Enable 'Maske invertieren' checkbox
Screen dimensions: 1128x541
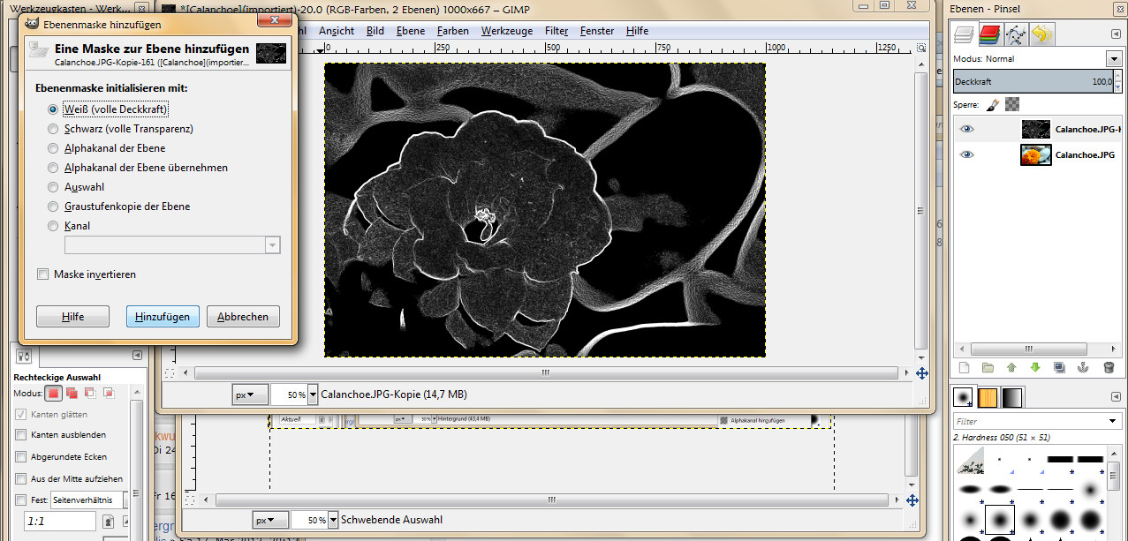click(x=43, y=274)
